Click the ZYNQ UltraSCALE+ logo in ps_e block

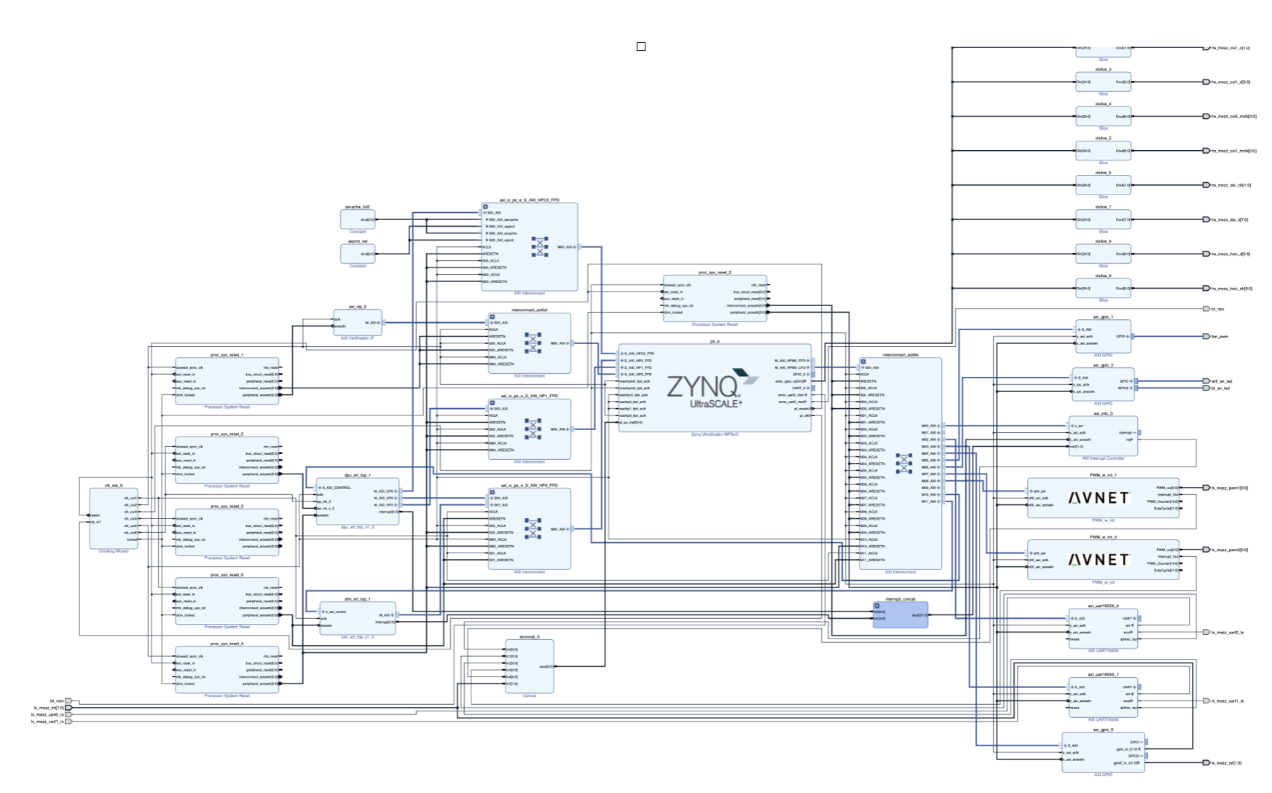pos(713,388)
